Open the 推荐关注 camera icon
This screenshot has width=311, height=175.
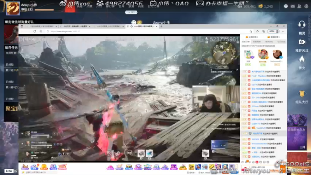[302, 42]
